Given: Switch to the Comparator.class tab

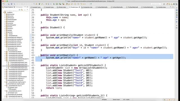Looking at the screenshot, I should pos(87,7).
